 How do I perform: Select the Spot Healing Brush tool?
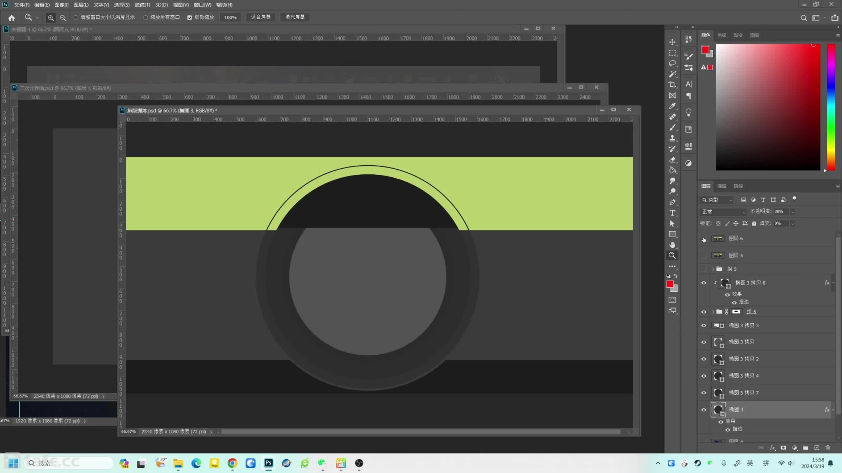(x=672, y=117)
